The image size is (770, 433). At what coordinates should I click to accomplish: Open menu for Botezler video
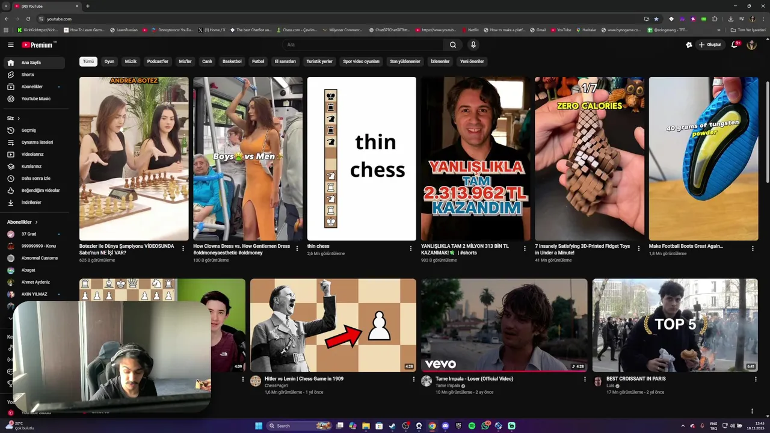point(183,248)
